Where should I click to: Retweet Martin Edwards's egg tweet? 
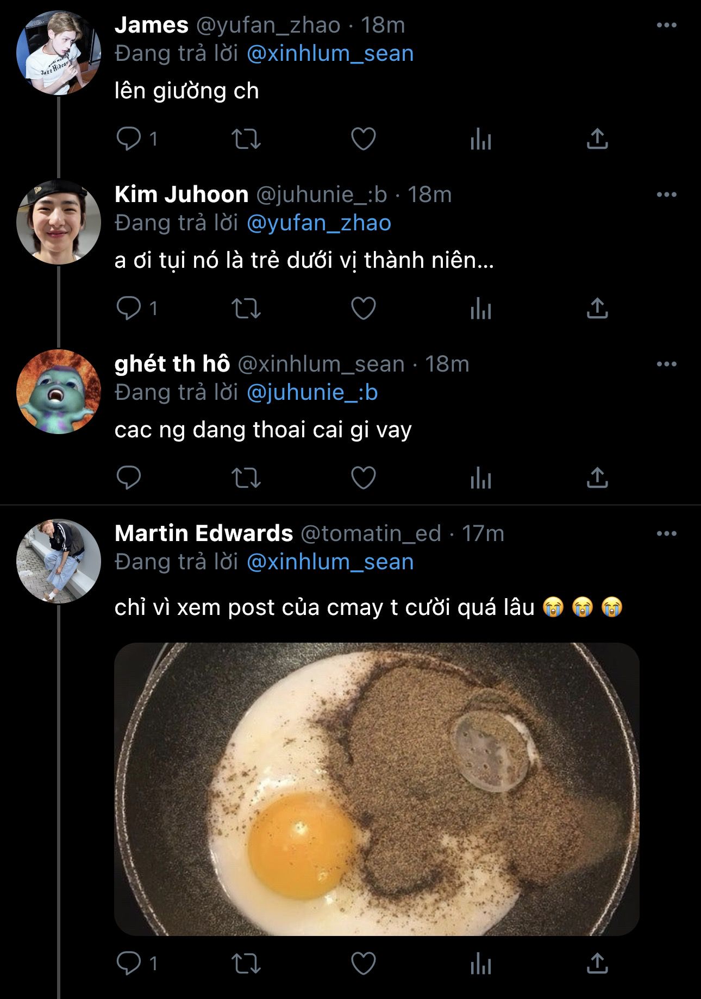pos(246,963)
